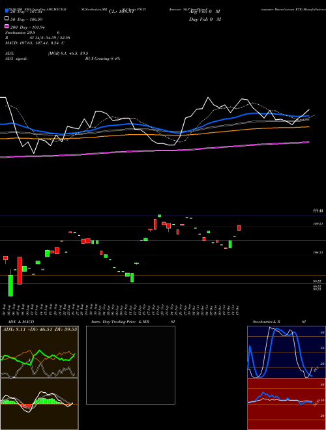This screenshot has width=326, height=430.
Task: Click the highest green candle near the 111 level
Action: (159, 216)
